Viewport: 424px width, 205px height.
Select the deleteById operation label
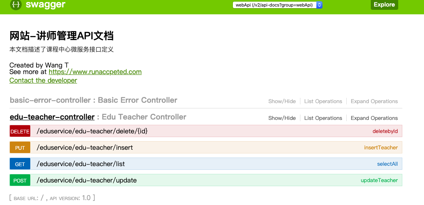[385, 131]
